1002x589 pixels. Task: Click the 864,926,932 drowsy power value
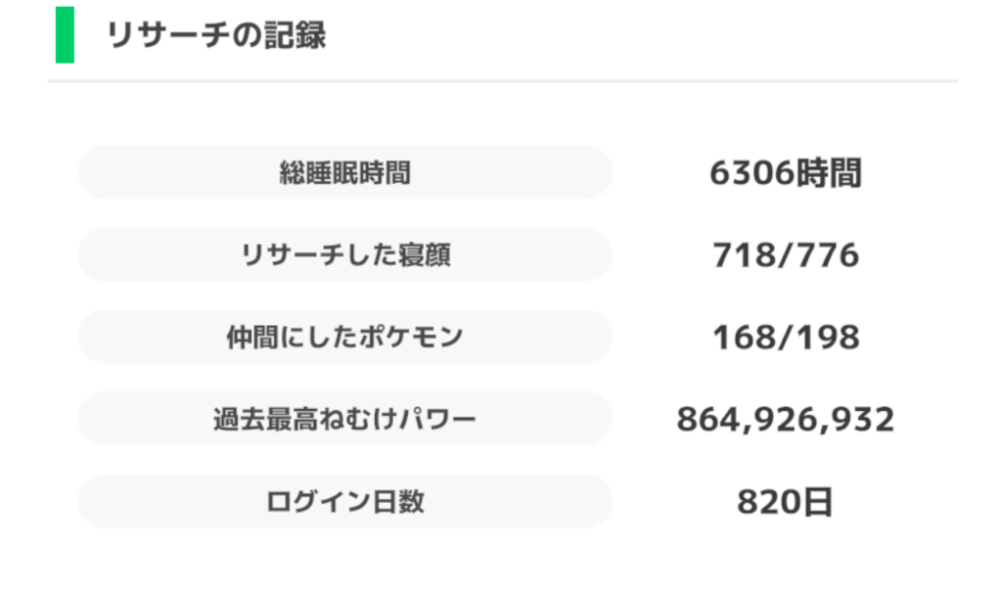click(785, 421)
